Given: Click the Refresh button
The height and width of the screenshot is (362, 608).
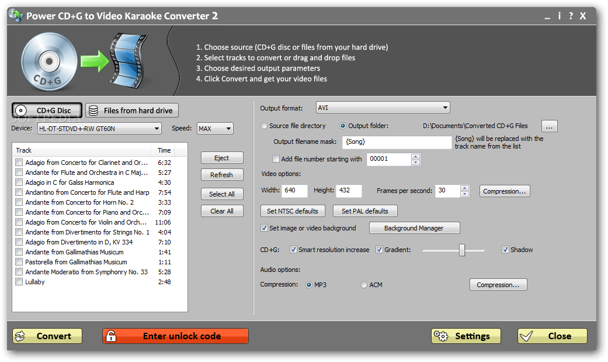Looking at the screenshot, I should (x=222, y=175).
